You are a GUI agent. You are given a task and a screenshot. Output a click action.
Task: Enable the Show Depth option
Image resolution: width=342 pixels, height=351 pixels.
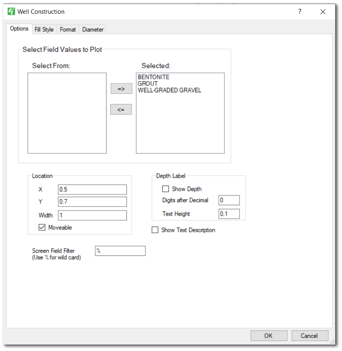click(165, 189)
